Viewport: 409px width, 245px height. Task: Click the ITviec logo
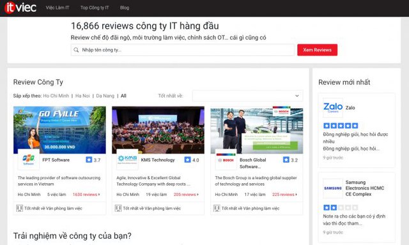point(20,7)
